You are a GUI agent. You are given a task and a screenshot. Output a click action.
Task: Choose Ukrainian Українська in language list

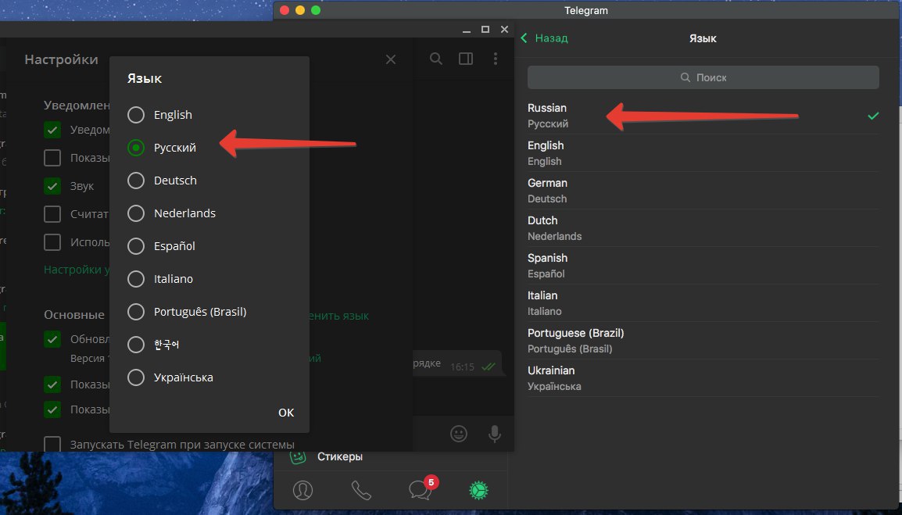click(x=703, y=378)
